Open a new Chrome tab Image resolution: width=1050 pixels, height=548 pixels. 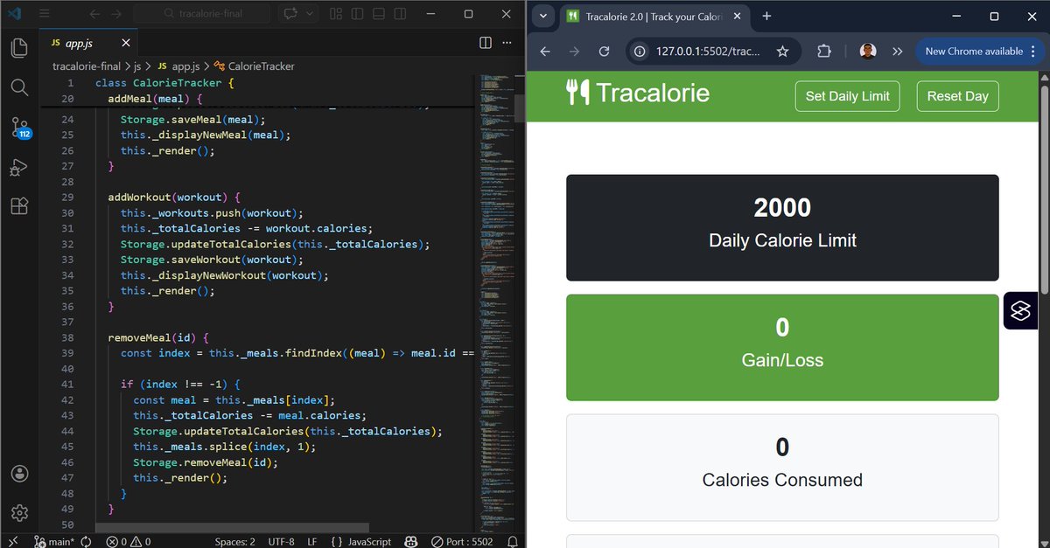pos(766,16)
